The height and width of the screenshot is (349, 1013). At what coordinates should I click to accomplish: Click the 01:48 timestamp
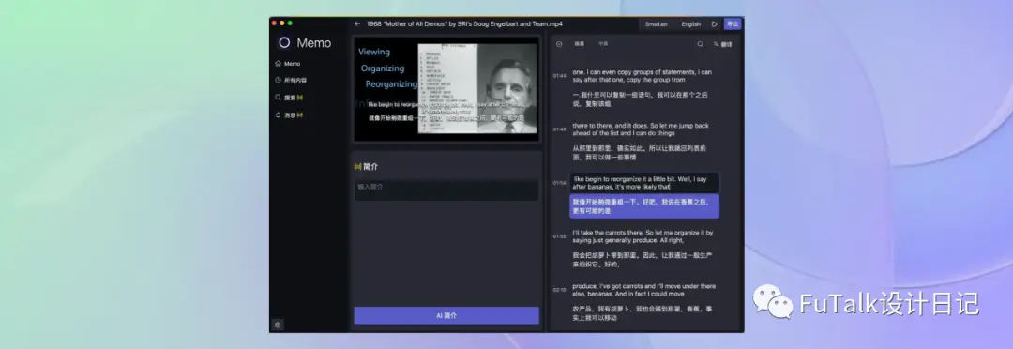click(559, 129)
